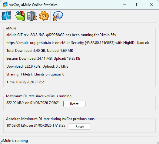This screenshot has height=144, width=159.
Task: Reset the maximum DL rate since running
Action: (74, 104)
